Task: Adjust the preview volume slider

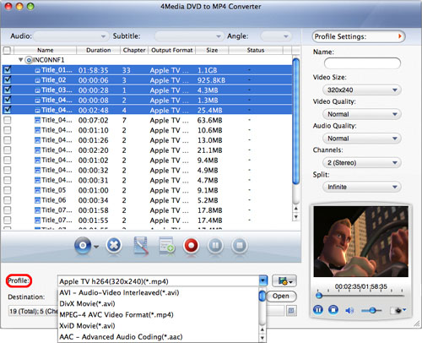Action: [371, 310]
